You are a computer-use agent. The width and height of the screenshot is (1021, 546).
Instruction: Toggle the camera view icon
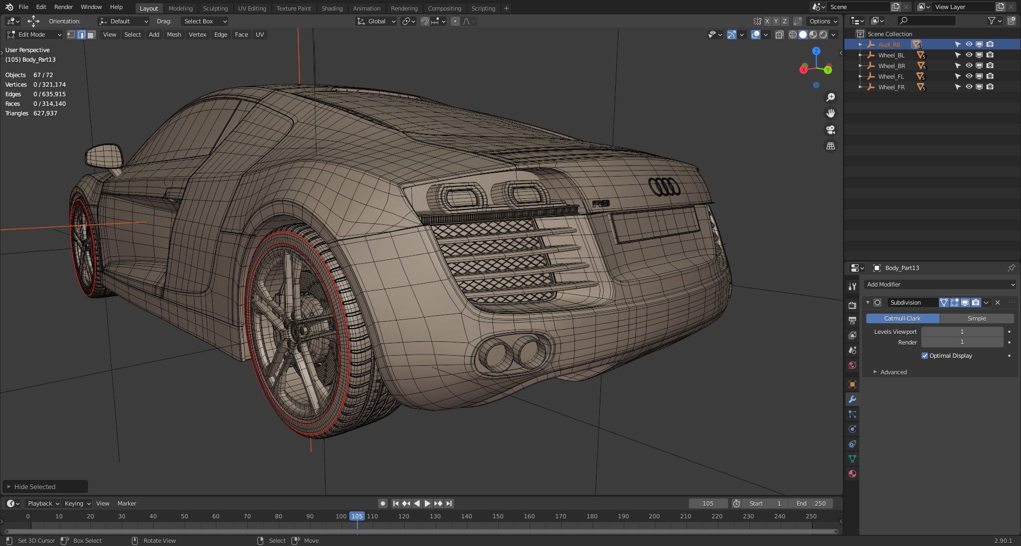click(831, 130)
